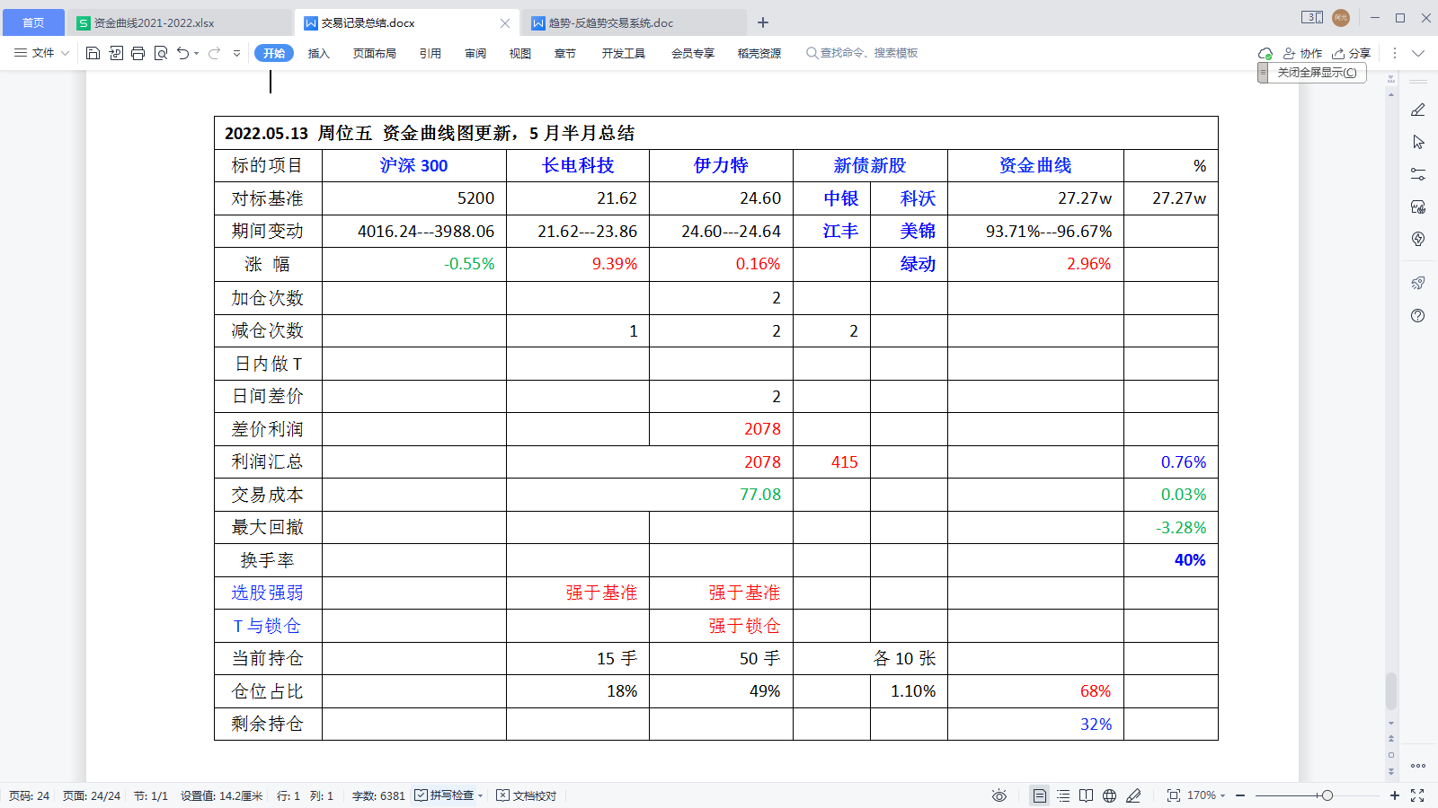This screenshot has width=1438, height=808.
Task: Open the properties settings sliders in sidebar
Action: coord(1418,174)
